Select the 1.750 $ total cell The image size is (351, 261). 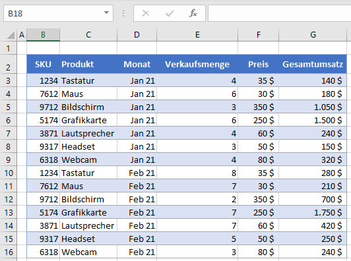point(313,212)
